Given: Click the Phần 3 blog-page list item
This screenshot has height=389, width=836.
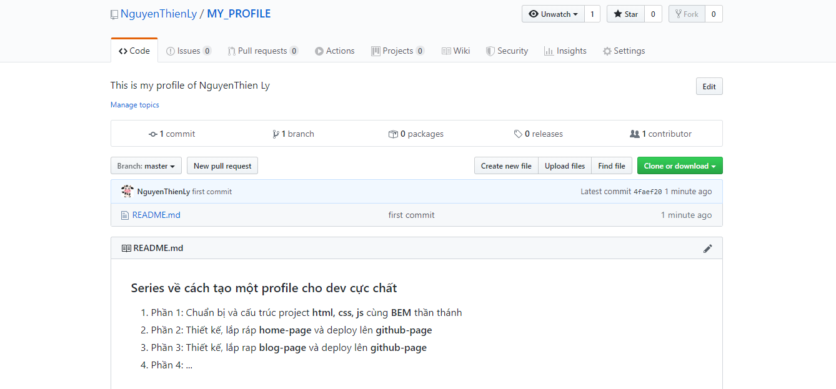Looking at the screenshot, I should tap(289, 348).
